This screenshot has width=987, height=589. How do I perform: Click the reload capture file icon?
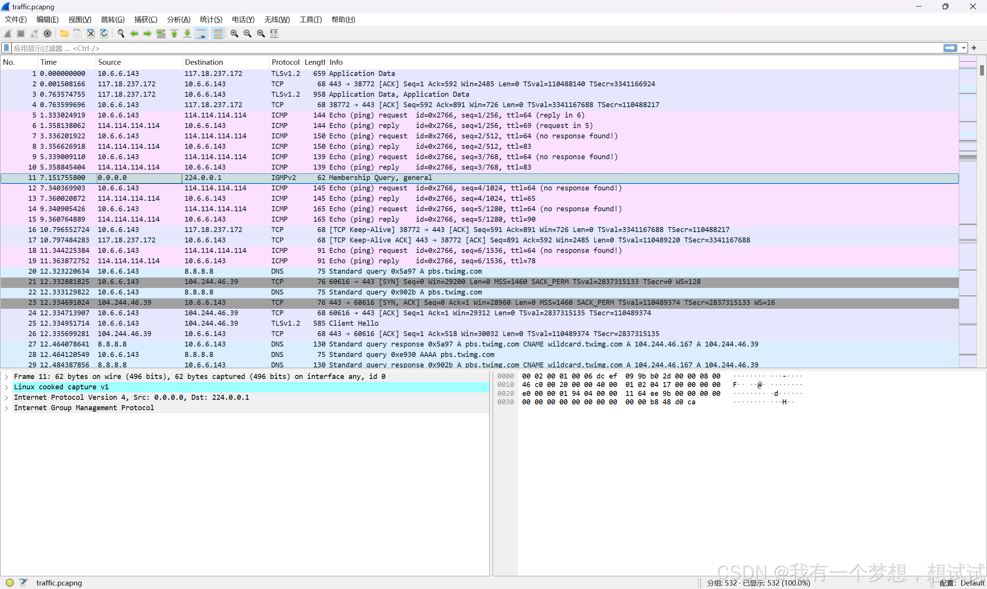(x=104, y=34)
